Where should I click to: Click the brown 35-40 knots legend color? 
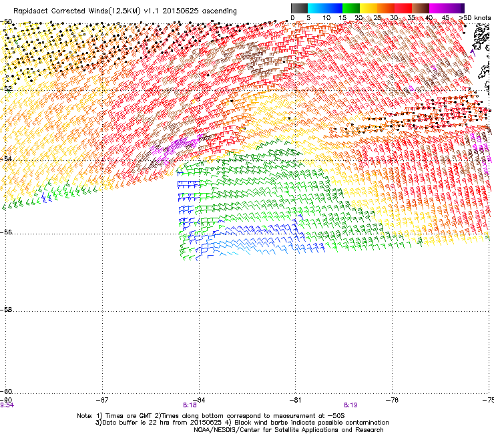coord(421,8)
